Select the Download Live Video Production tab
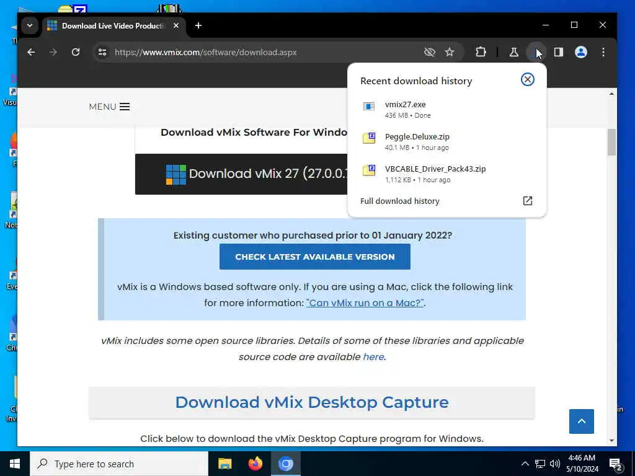This screenshot has height=476, width=635. coord(113,26)
